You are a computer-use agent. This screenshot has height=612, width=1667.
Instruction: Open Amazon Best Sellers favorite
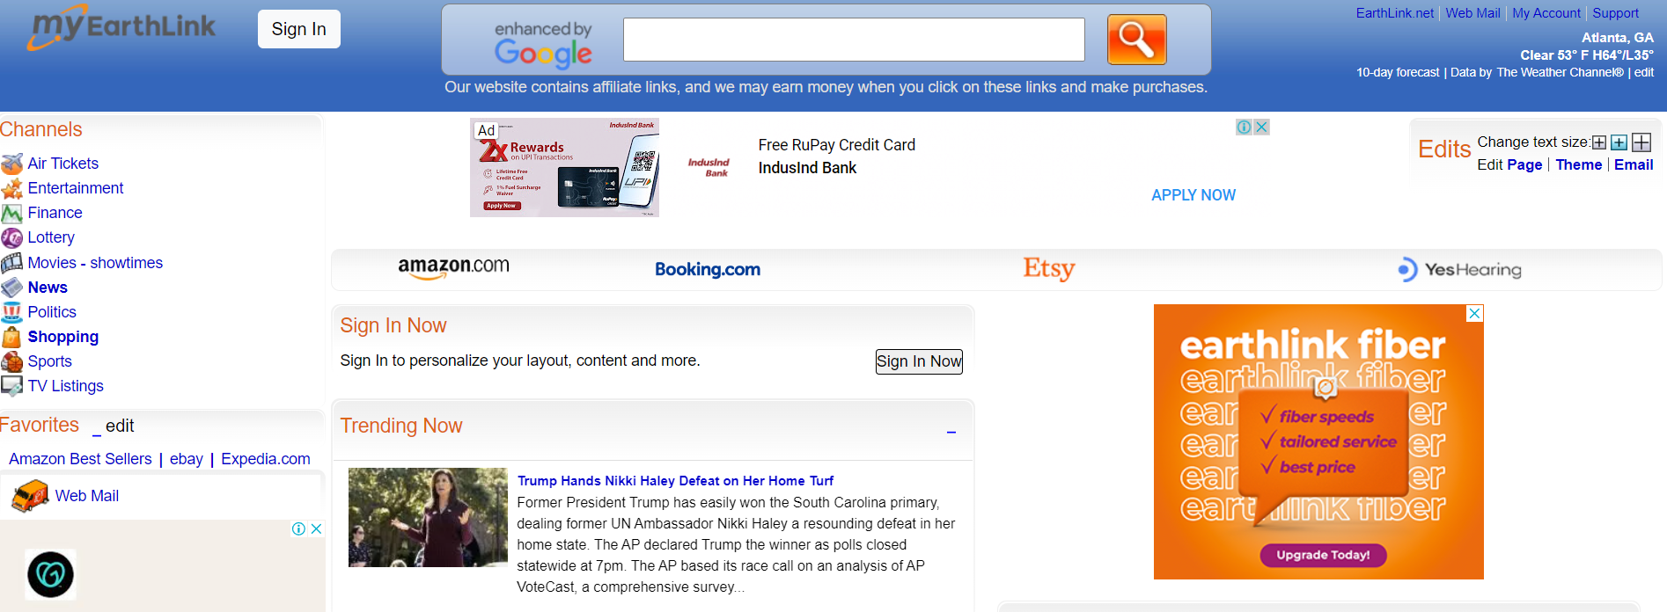tap(80, 459)
